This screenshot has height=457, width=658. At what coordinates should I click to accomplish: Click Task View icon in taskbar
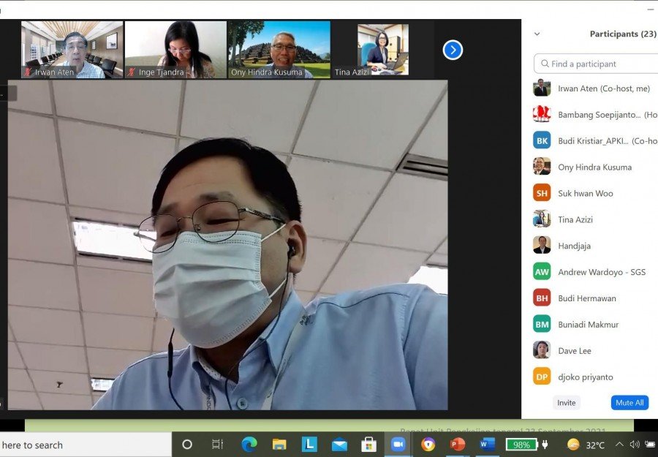pyautogui.click(x=217, y=445)
